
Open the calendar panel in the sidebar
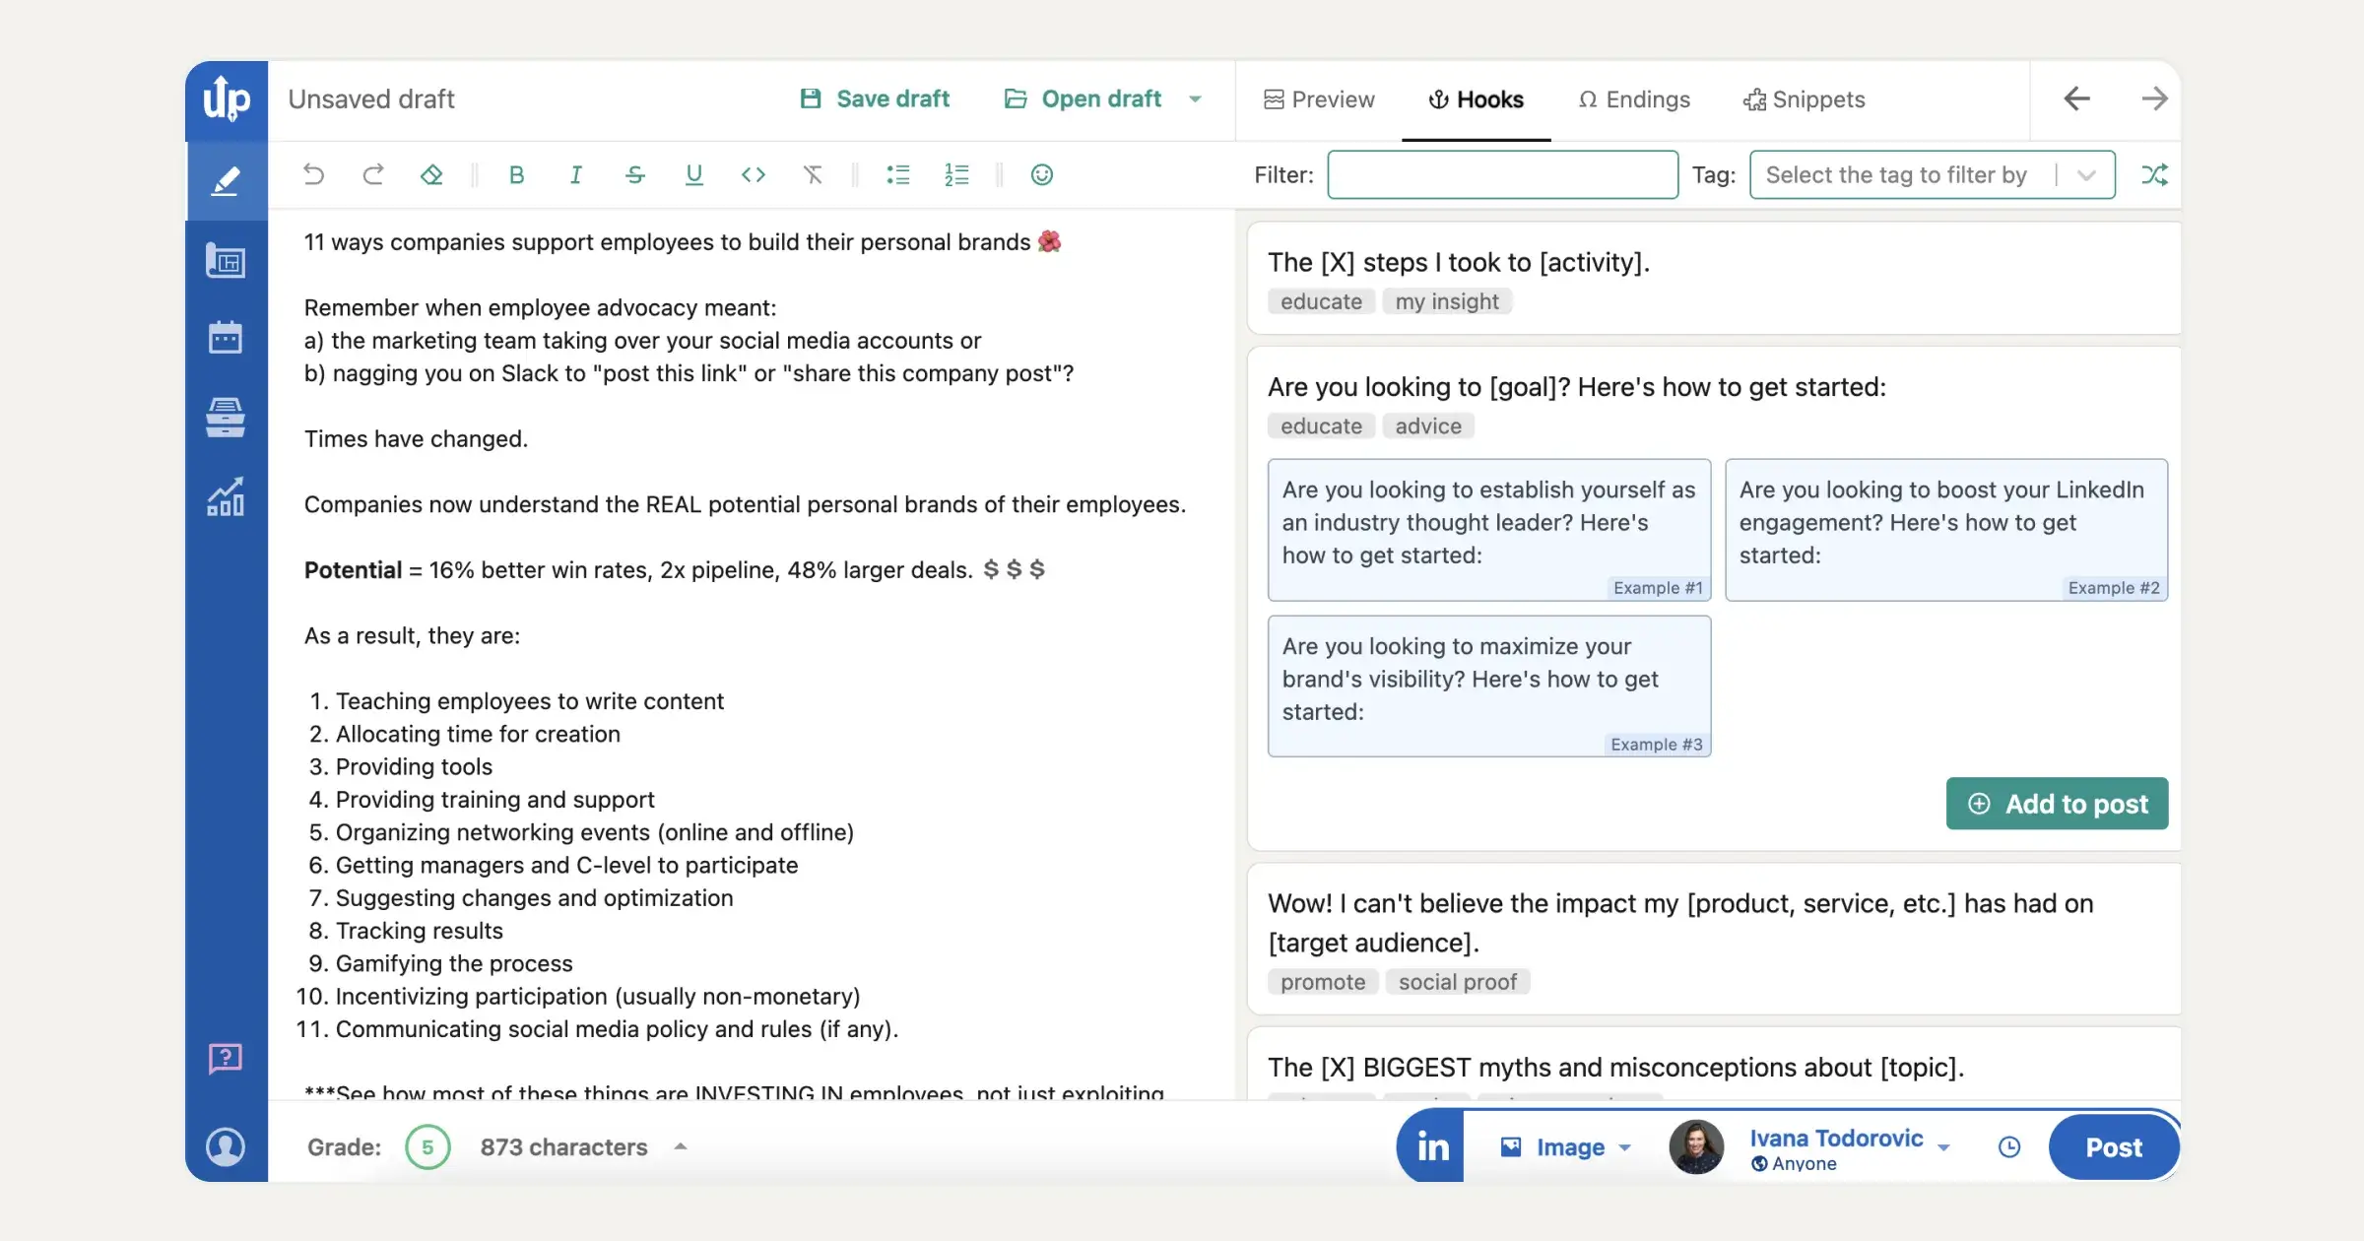tap(226, 337)
